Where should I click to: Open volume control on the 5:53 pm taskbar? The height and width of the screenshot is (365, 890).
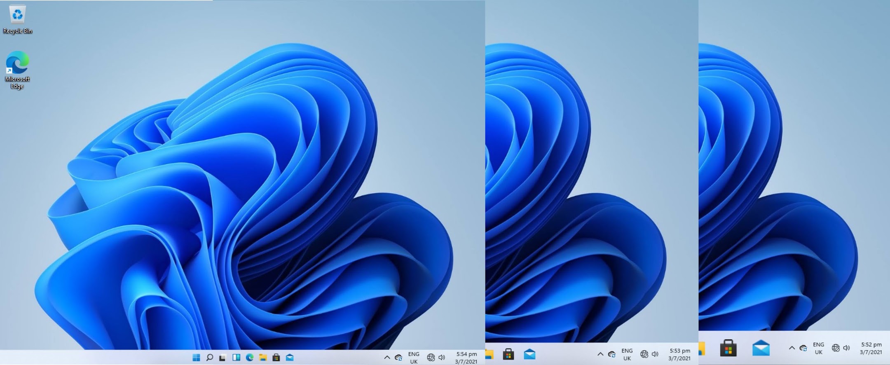(x=655, y=354)
